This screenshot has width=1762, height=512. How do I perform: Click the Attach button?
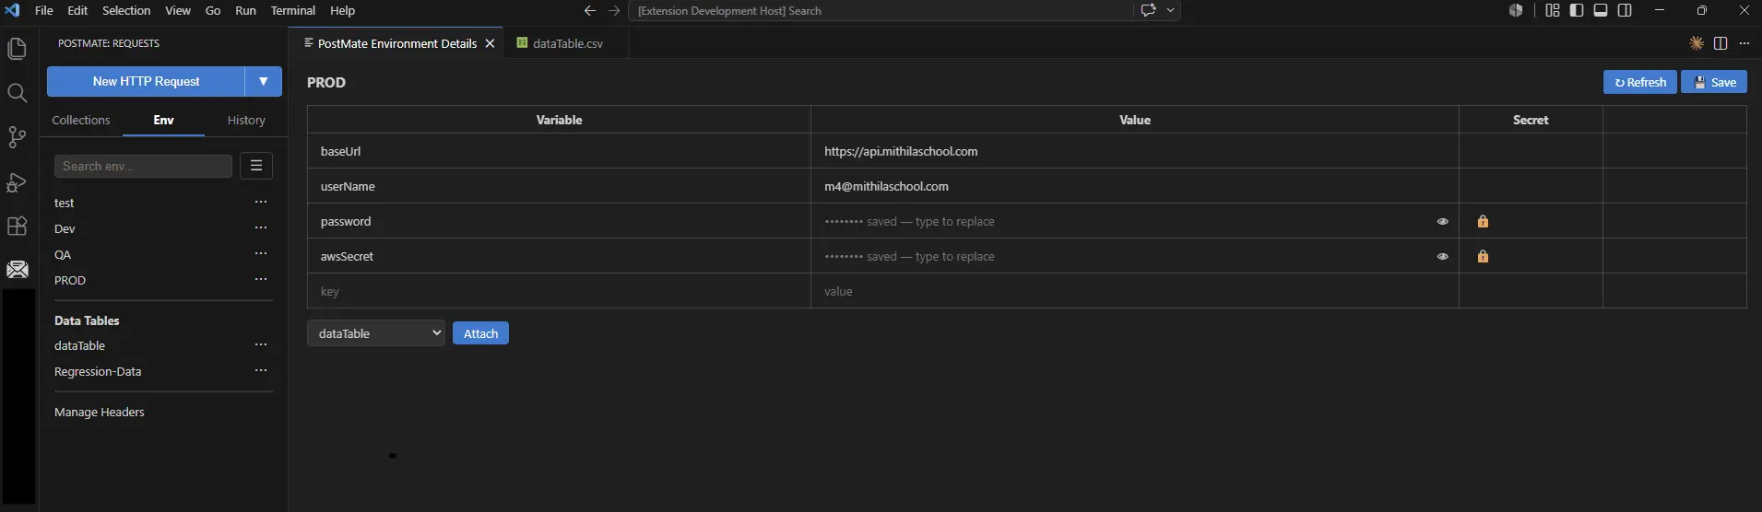point(480,333)
